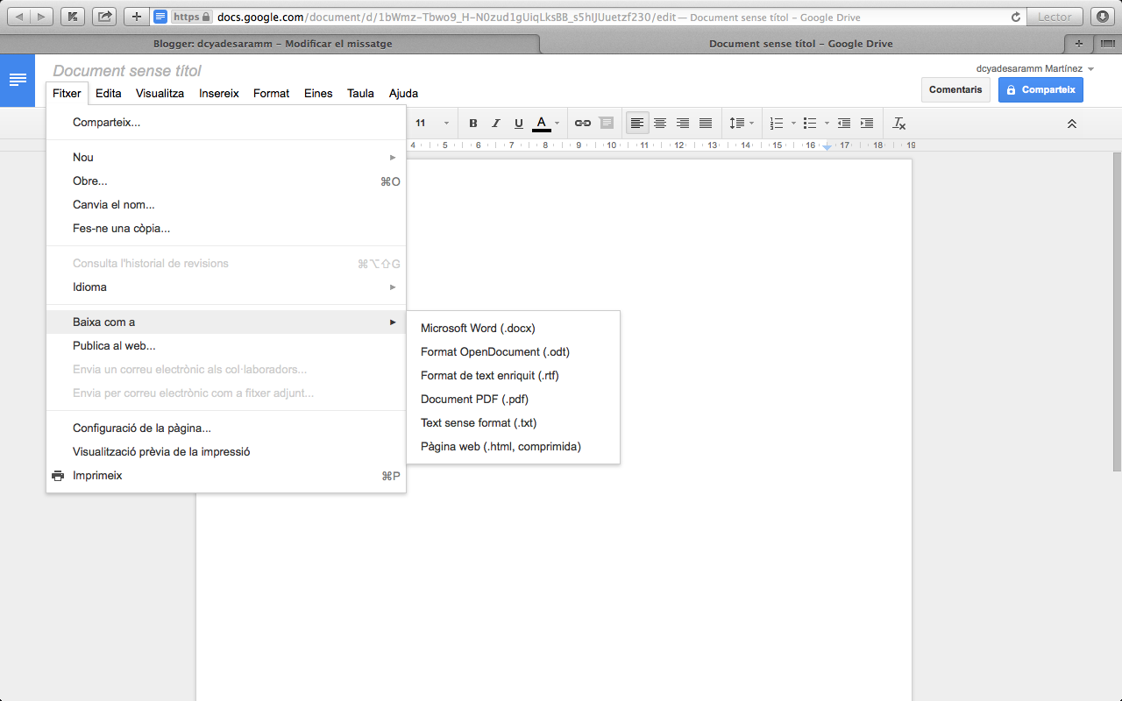The image size is (1122, 701).
Task: Expand the Baixa com a submenu
Action: 226,322
